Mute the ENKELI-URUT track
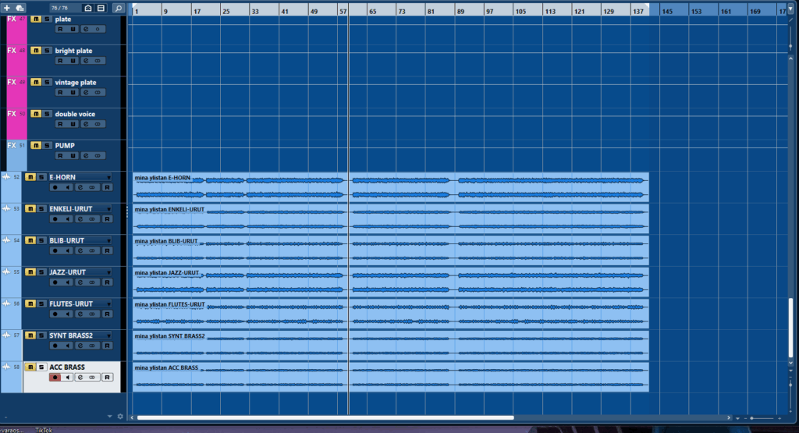The width and height of the screenshot is (799, 433). click(x=30, y=209)
